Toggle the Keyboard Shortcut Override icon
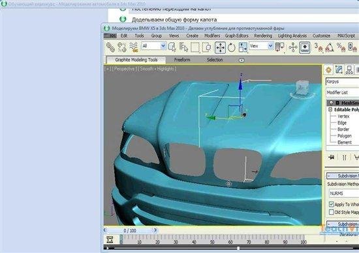359x253 pixels. (x=305, y=47)
